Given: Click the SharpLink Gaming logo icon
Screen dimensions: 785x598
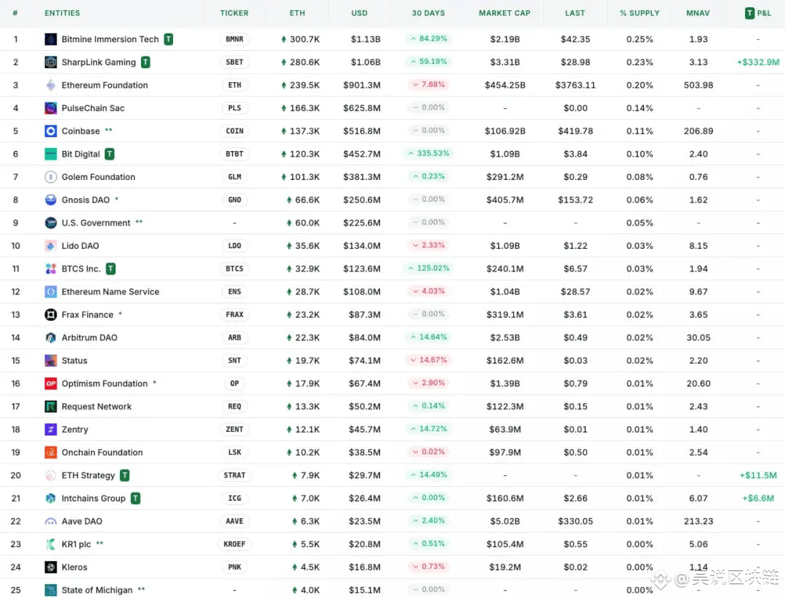Looking at the screenshot, I should (51, 62).
